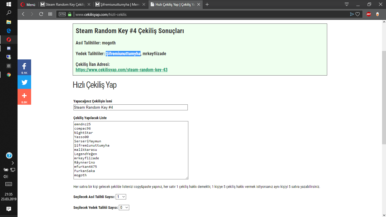Click the orange dot extension icon

click(378, 14)
